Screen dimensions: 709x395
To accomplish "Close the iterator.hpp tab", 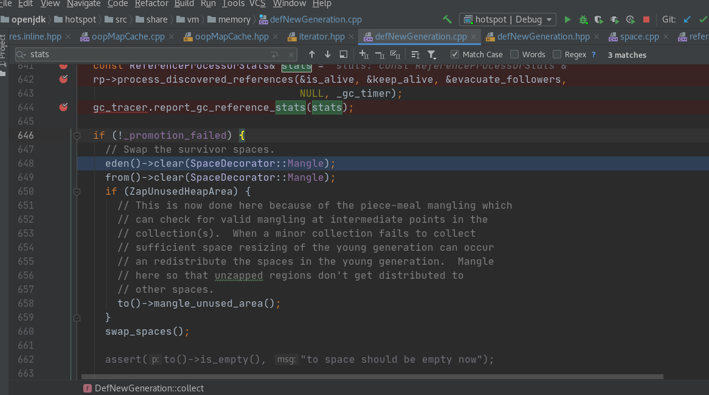I will tap(351, 37).
